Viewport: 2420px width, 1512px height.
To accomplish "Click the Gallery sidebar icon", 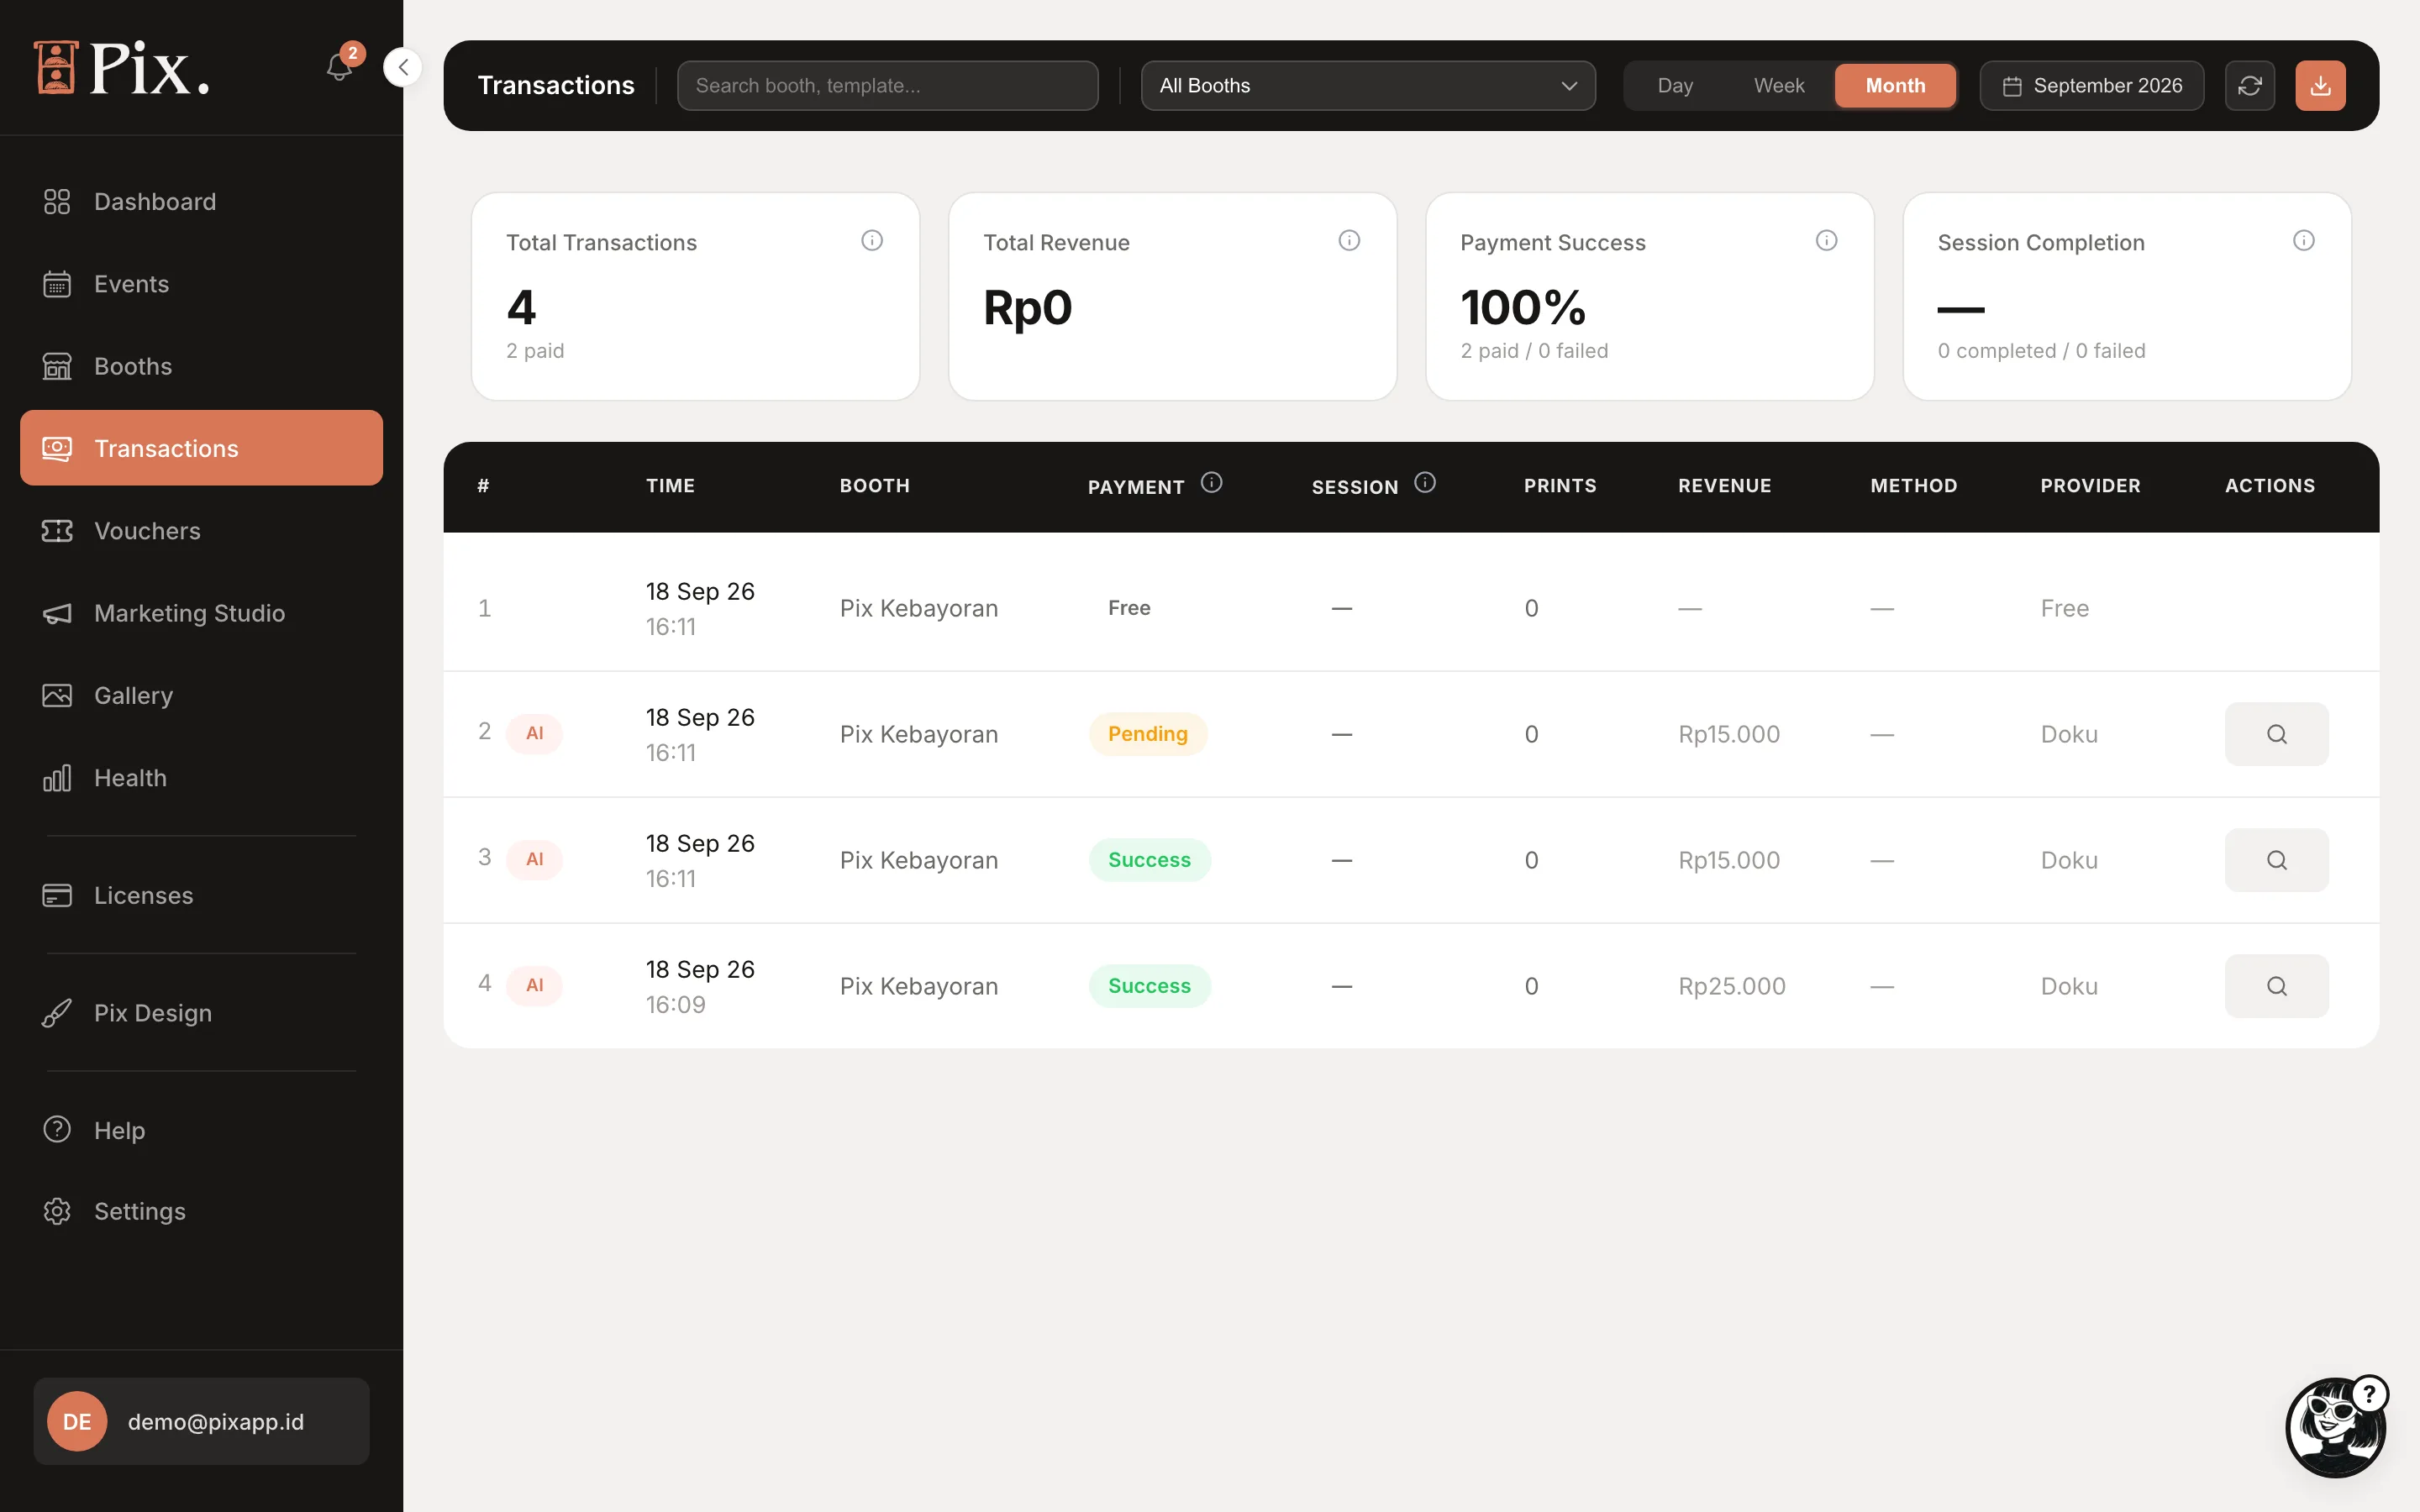I will pyautogui.click(x=57, y=695).
